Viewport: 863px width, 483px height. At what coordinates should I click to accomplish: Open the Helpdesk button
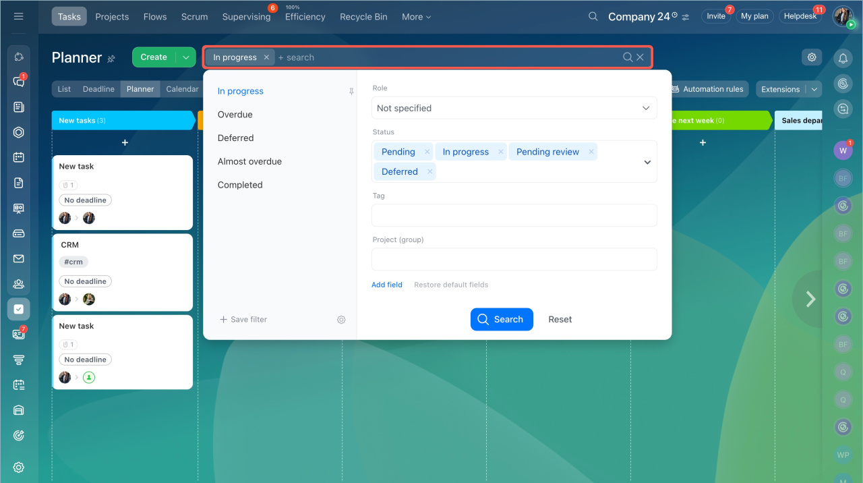coord(800,16)
